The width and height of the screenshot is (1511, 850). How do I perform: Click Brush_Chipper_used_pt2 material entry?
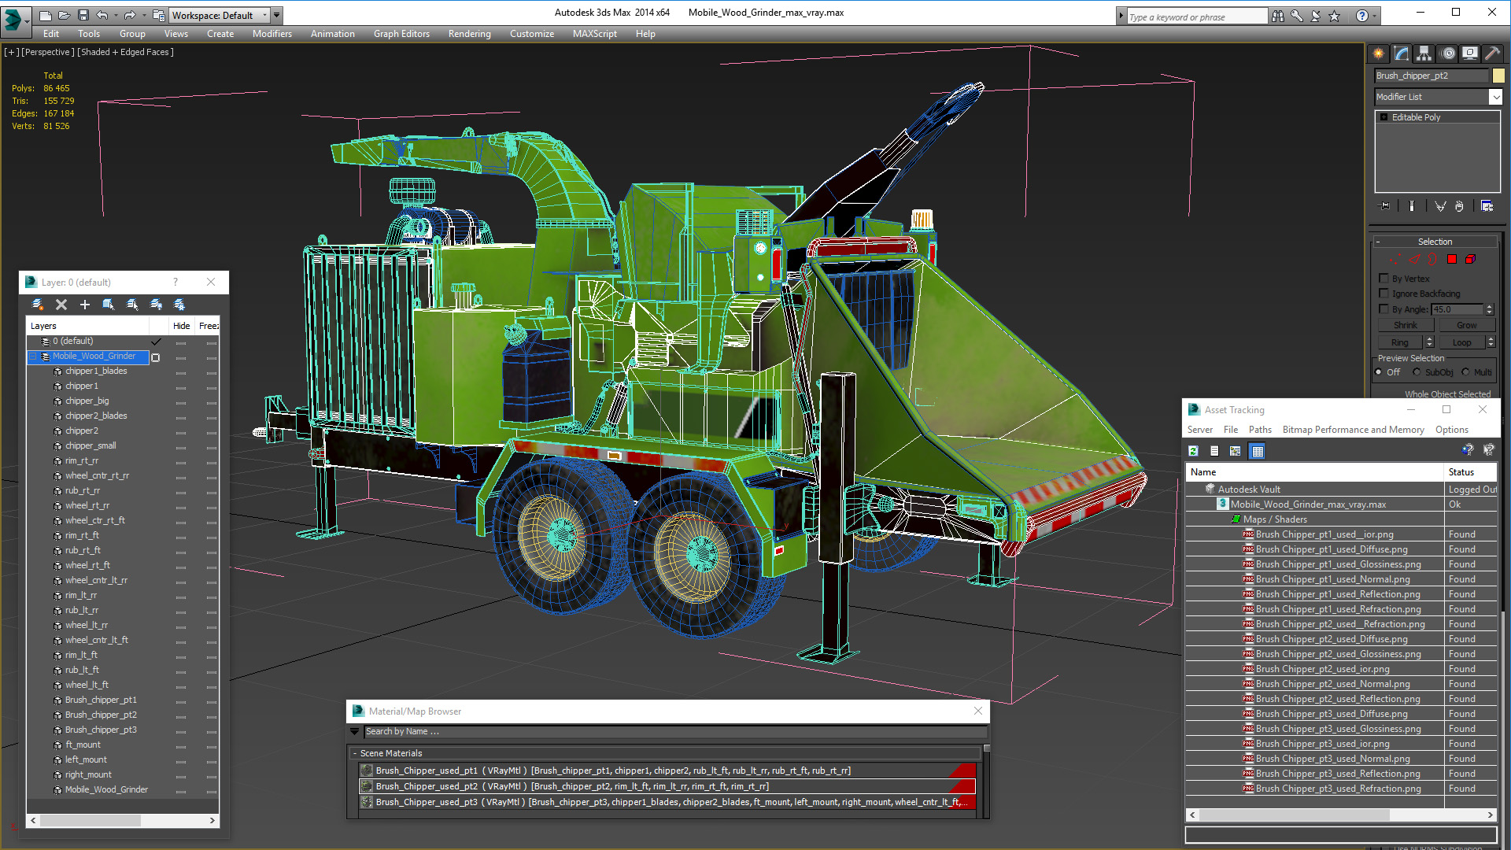(x=667, y=786)
